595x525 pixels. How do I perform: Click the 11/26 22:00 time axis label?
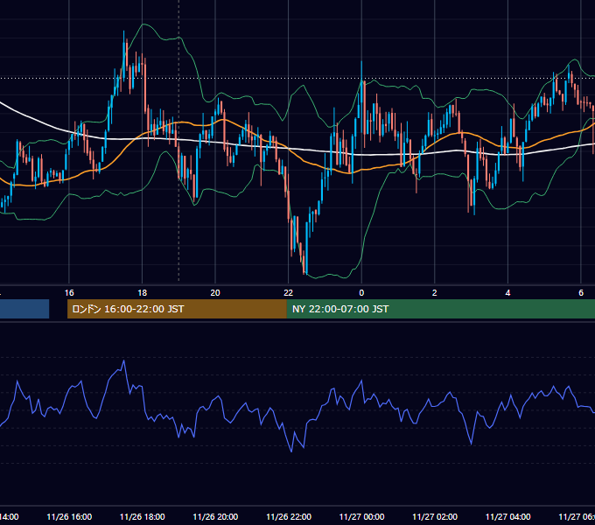point(289,517)
